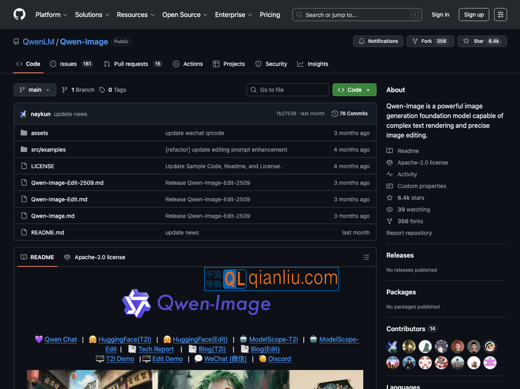This screenshot has height=389, width=520.
Task: Click the naykun author avatar
Action: [24, 114]
